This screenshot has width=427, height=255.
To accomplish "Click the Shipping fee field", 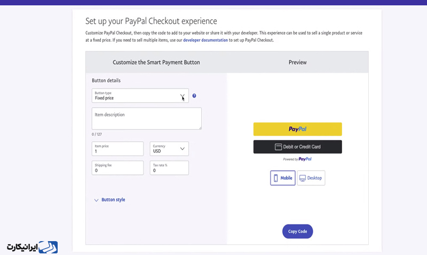I will [x=117, y=168].
